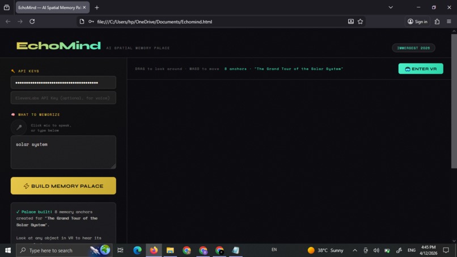Click the IMMERSEGT 2026 badge
Viewport: 457px width, 257px height.
(413, 48)
